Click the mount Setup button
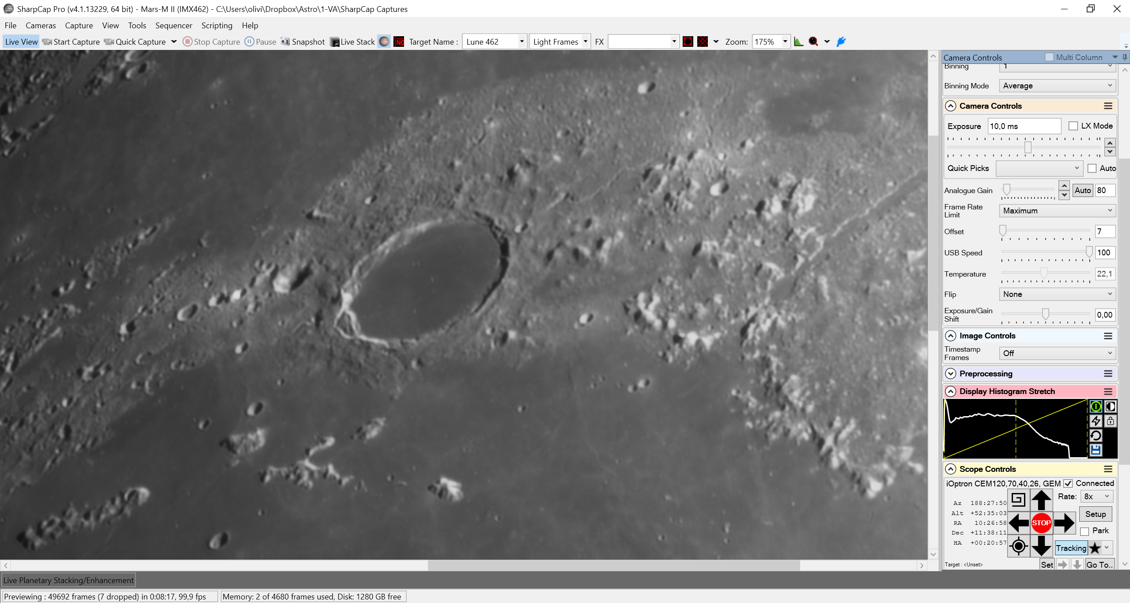 [1096, 514]
